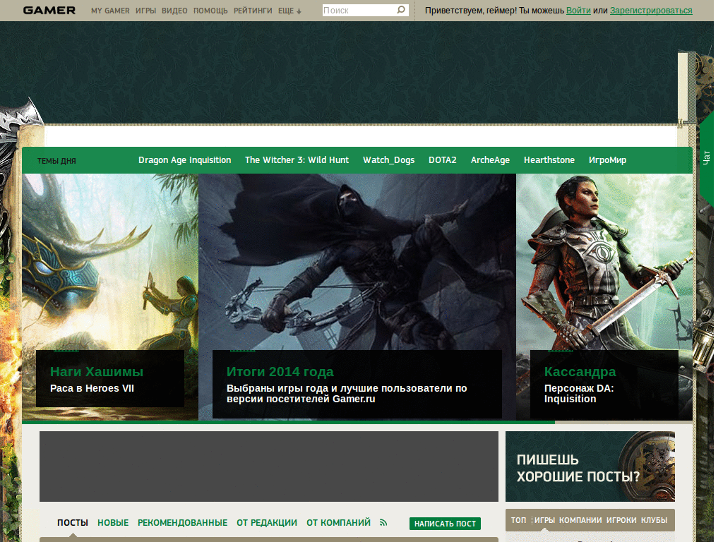Open the РЕЙТИНГИ menu item

pyautogui.click(x=253, y=11)
